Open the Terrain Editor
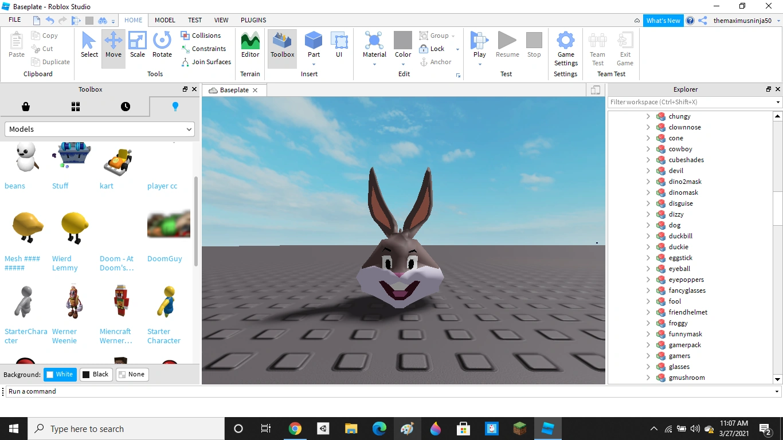 [x=250, y=45]
